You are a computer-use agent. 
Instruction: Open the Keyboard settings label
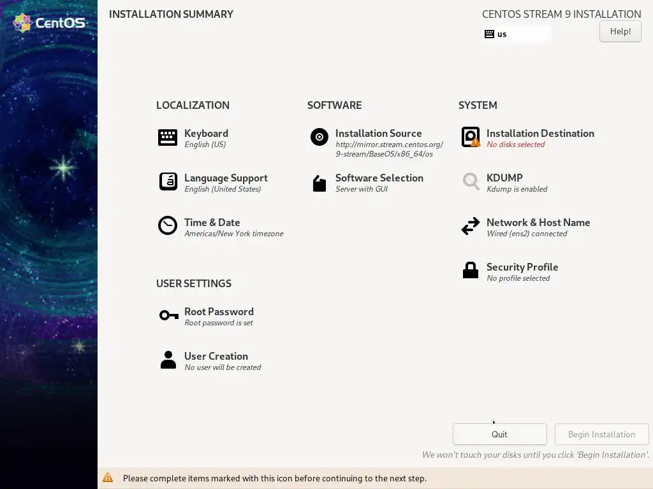pos(206,133)
